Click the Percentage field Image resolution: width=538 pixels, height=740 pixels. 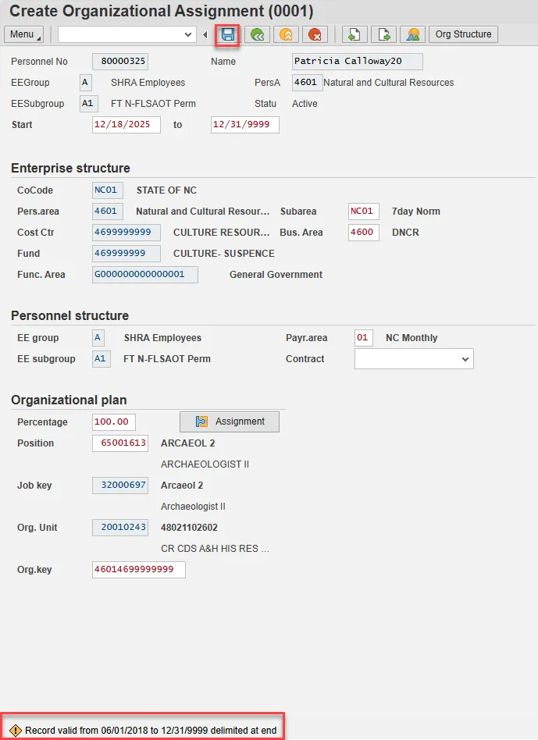pyautogui.click(x=114, y=422)
